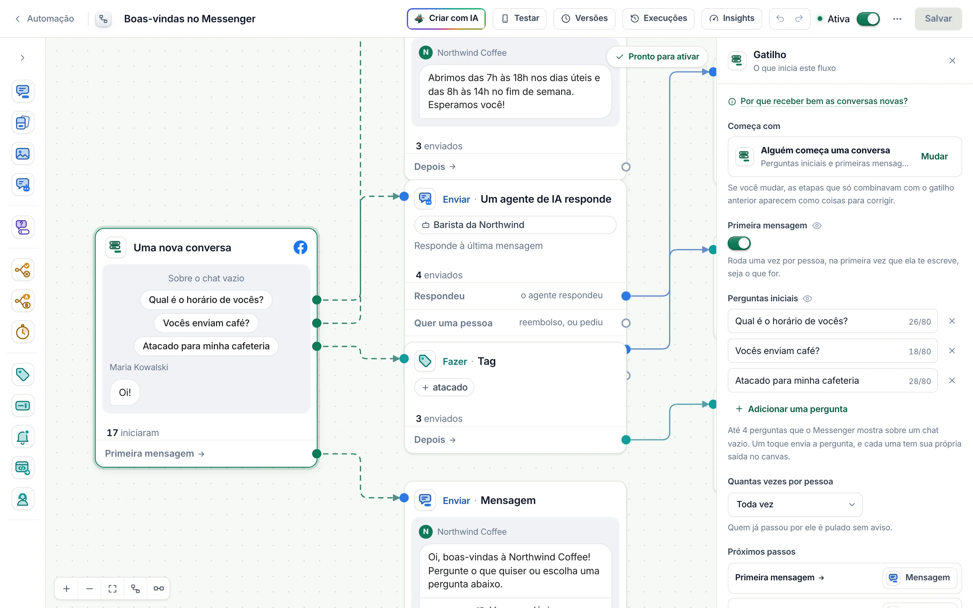Screen dimensions: 973x608
Task: Click 'Barista da Northwind' agent selector
Action: click(515, 225)
